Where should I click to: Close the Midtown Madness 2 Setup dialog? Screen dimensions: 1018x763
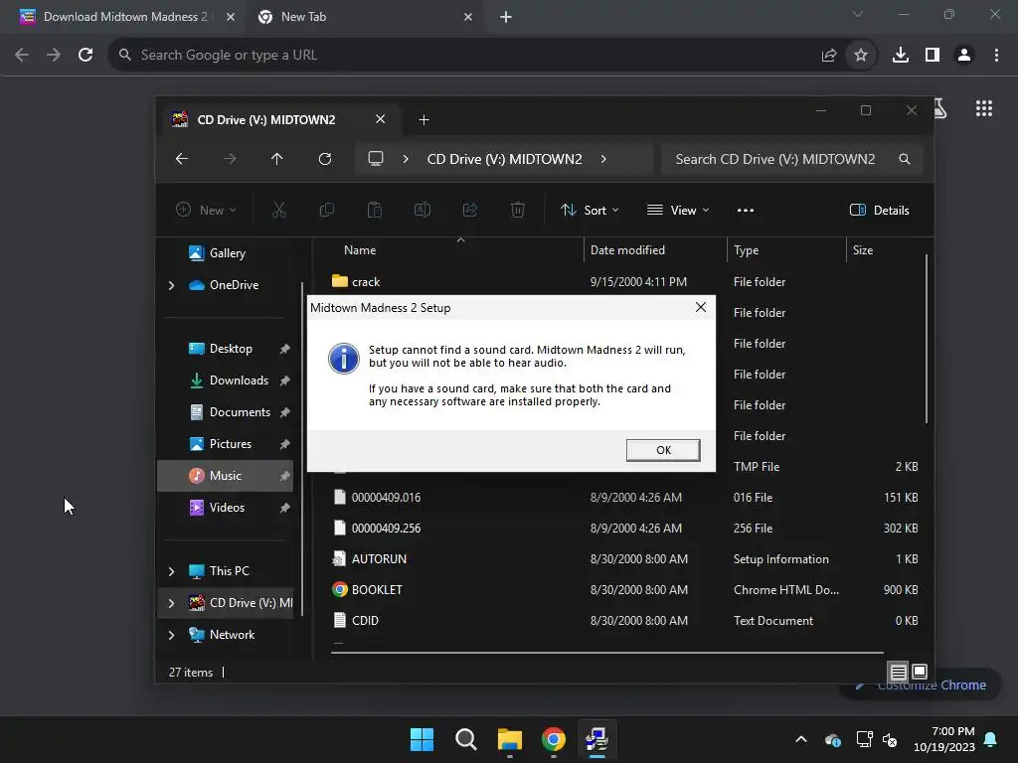701,307
